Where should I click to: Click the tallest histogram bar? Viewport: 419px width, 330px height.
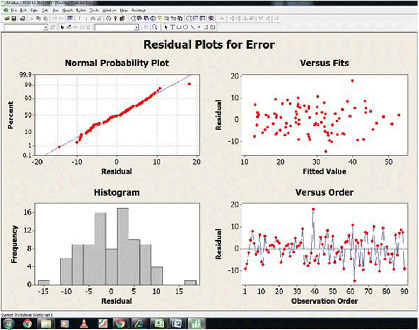click(123, 246)
